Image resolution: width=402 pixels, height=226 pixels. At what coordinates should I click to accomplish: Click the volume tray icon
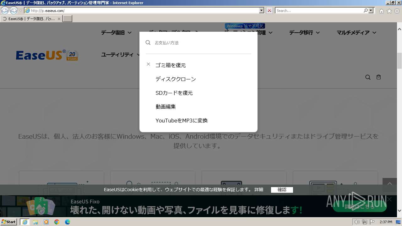pyautogui.click(x=357, y=222)
